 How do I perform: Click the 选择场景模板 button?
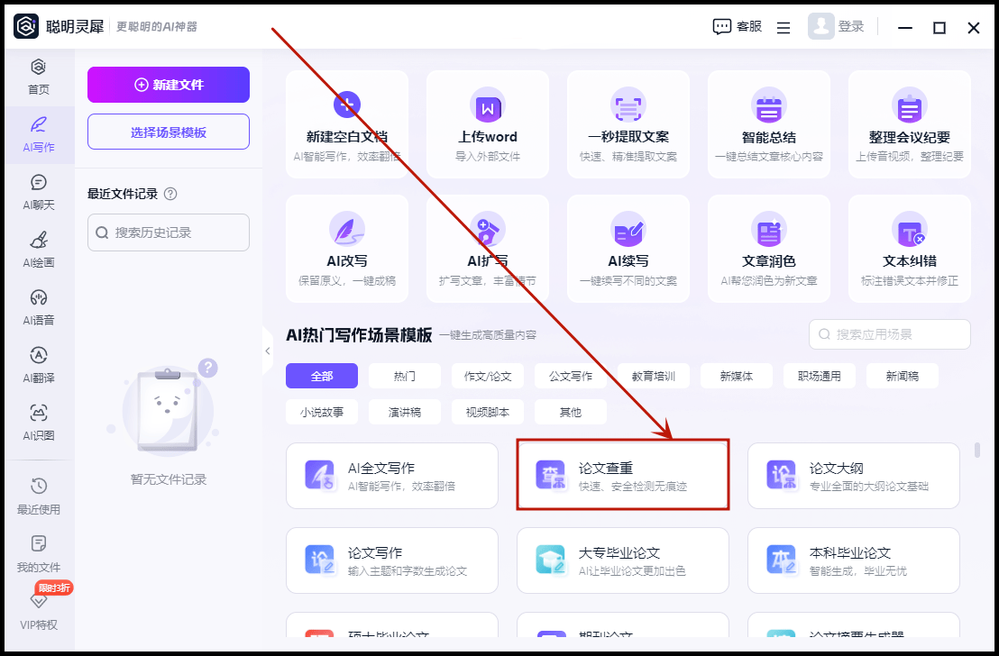tap(169, 132)
